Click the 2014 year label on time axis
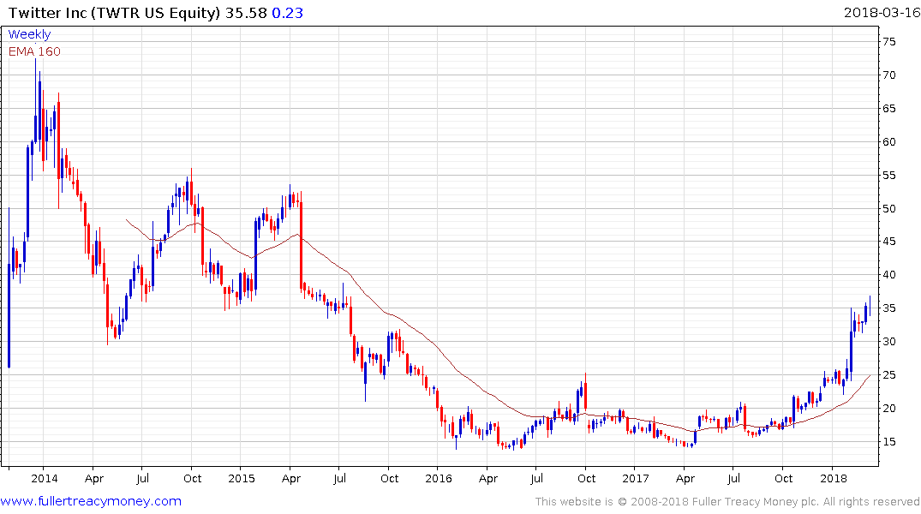 click(x=44, y=478)
